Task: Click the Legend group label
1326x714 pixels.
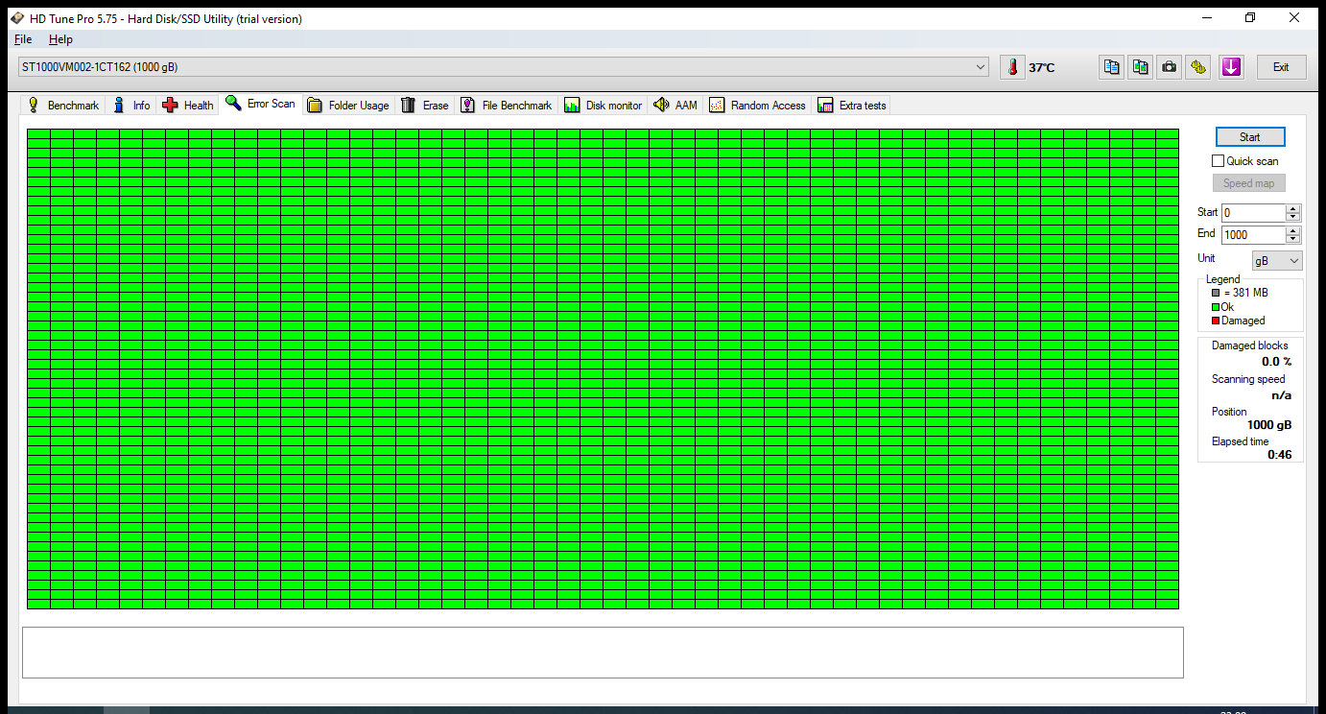Action: [x=1222, y=279]
